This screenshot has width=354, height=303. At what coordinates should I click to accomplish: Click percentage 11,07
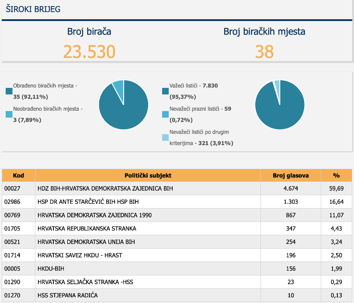point(337,215)
